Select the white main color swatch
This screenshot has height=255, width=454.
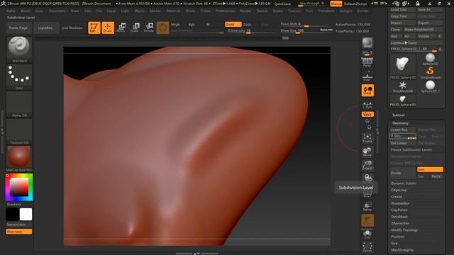[x=26, y=214]
